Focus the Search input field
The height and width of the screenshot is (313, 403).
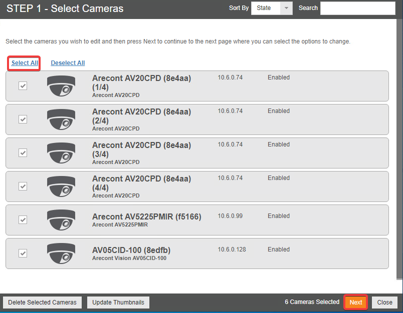tap(358, 8)
